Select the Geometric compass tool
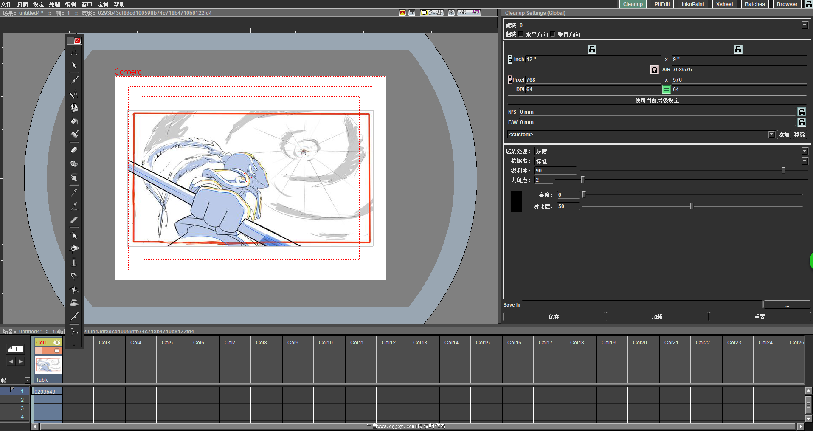 (74, 94)
